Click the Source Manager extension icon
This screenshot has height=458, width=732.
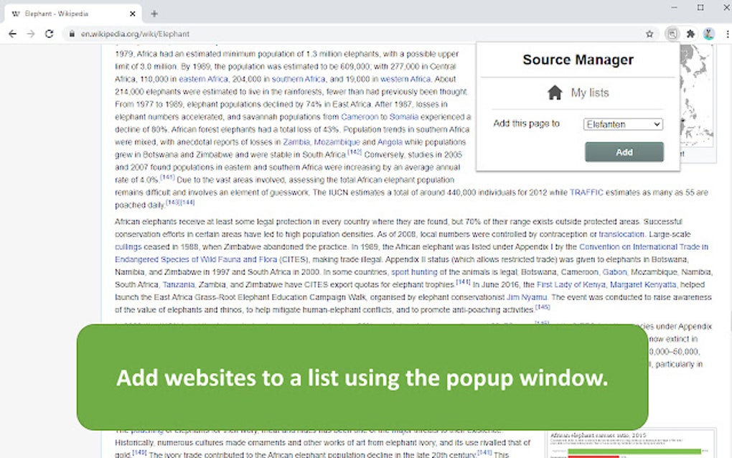click(672, 33)
